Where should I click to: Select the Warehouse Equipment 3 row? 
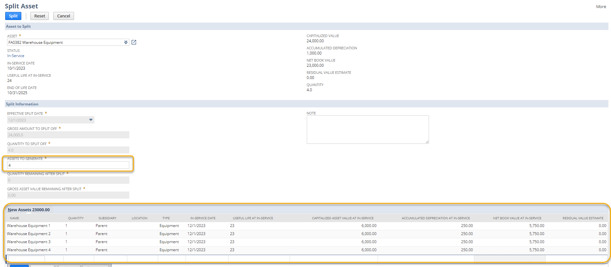click(28, 242)
